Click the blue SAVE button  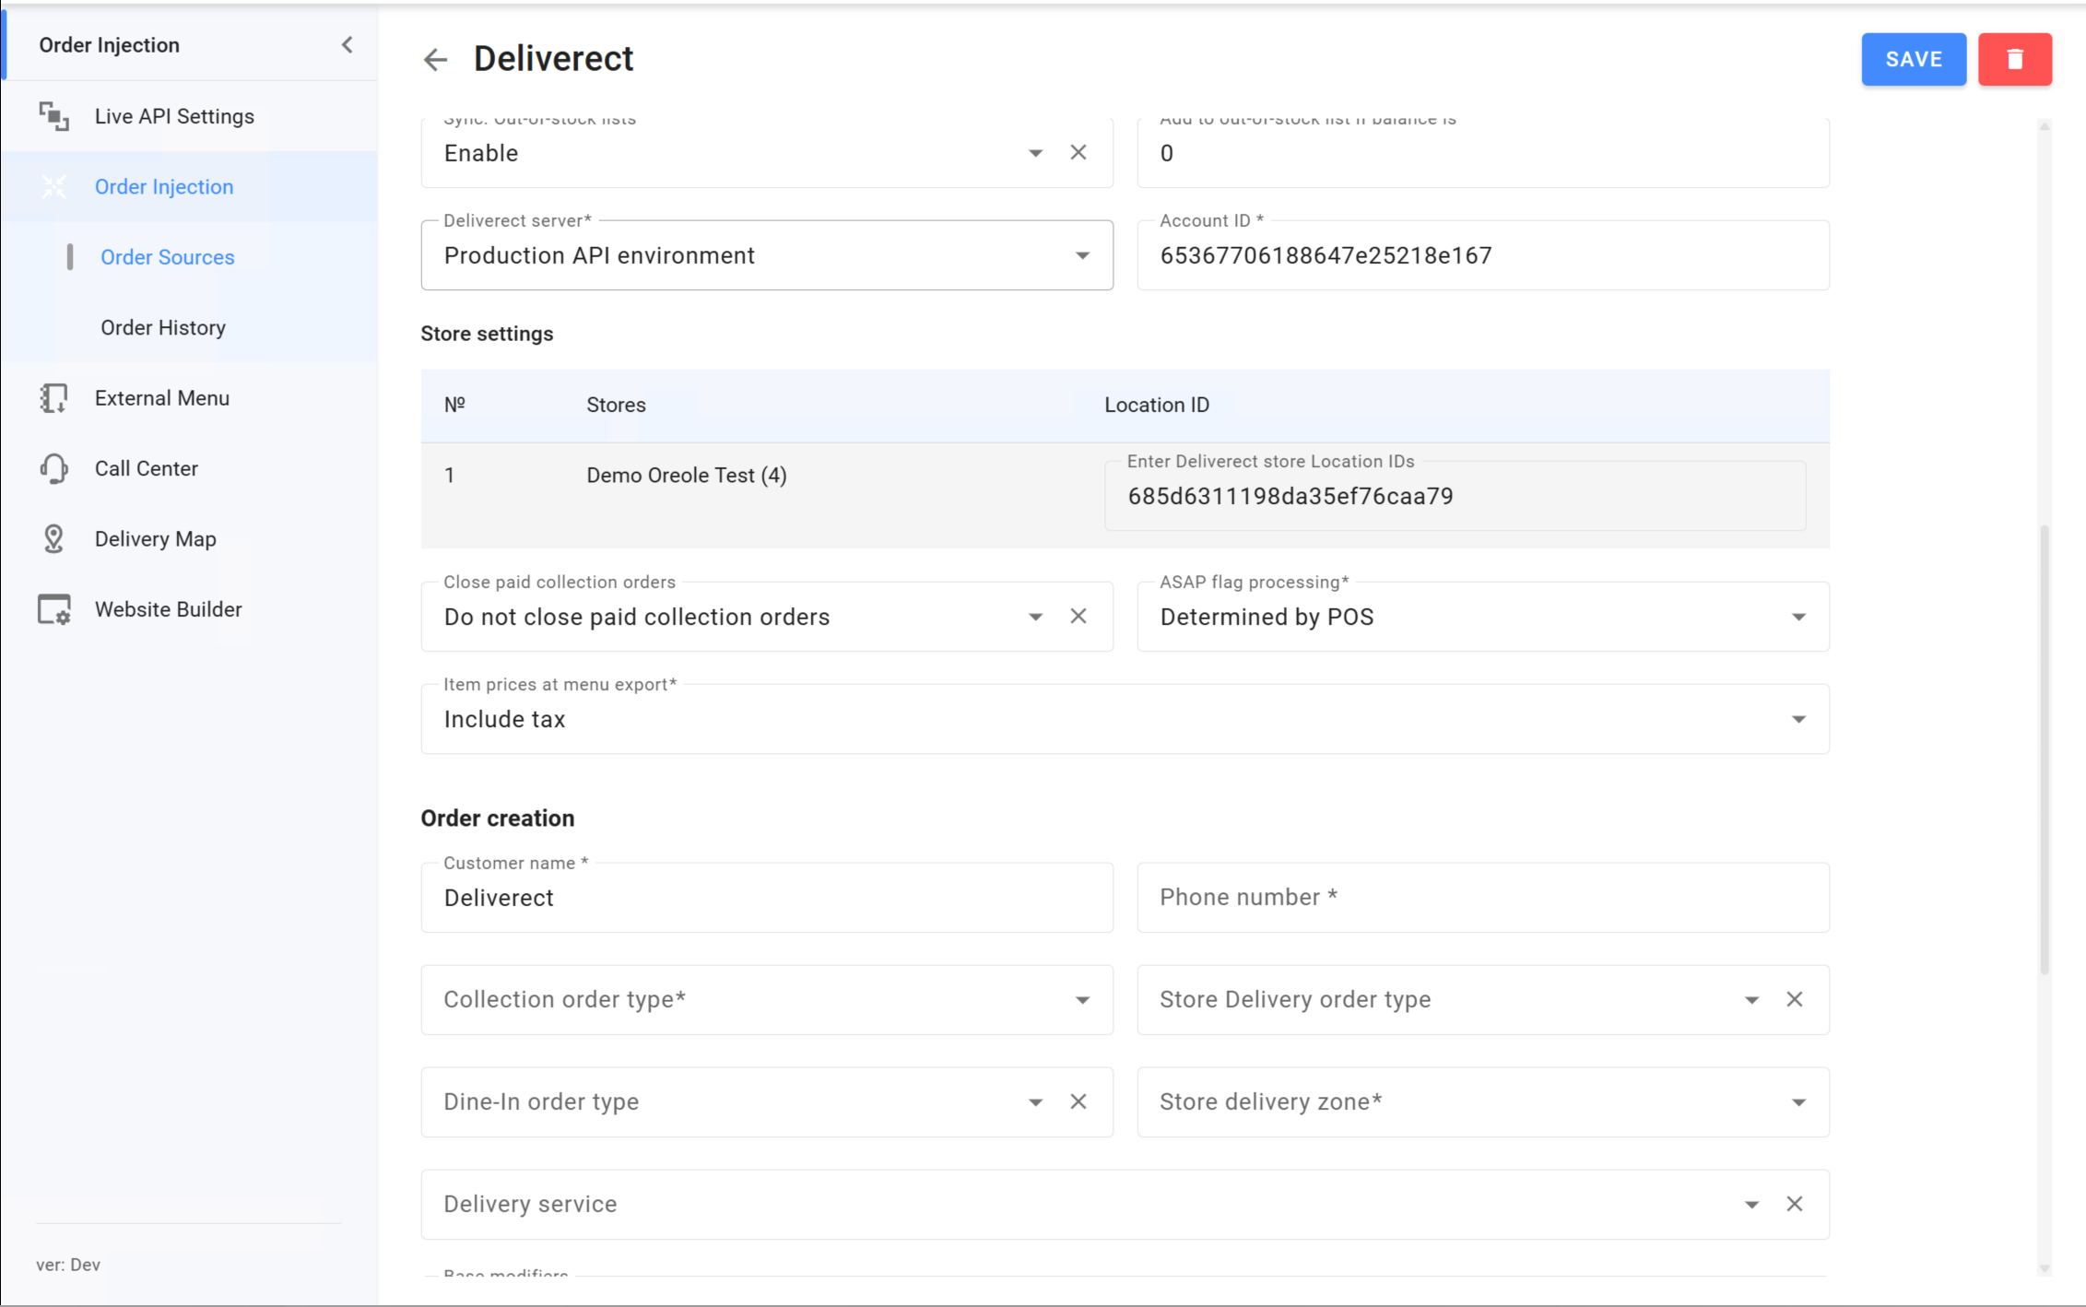point(1914,59)
